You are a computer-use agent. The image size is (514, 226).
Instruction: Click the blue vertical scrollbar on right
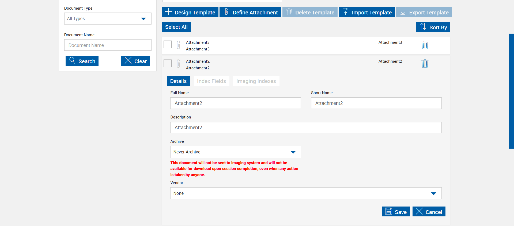click(511, 91)
